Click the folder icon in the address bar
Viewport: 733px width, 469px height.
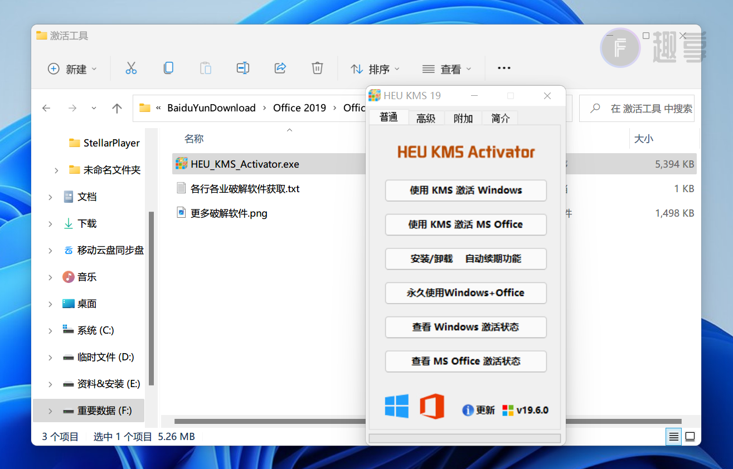tap(145, 108)
